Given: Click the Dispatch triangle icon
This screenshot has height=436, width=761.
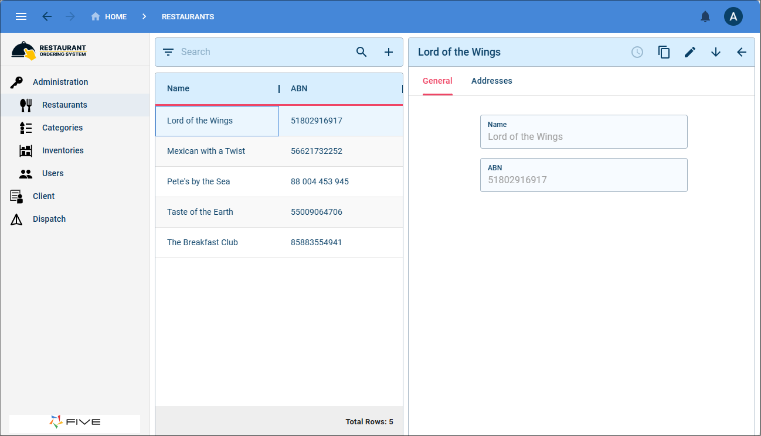Looking at the screenshot, I should pos(16,219).
